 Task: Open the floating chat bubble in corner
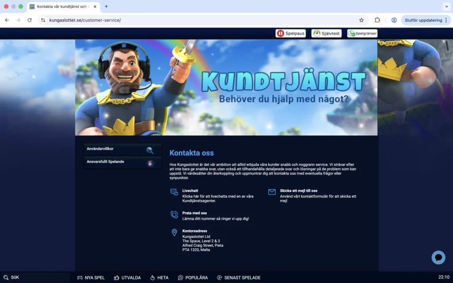click(438, 257)
